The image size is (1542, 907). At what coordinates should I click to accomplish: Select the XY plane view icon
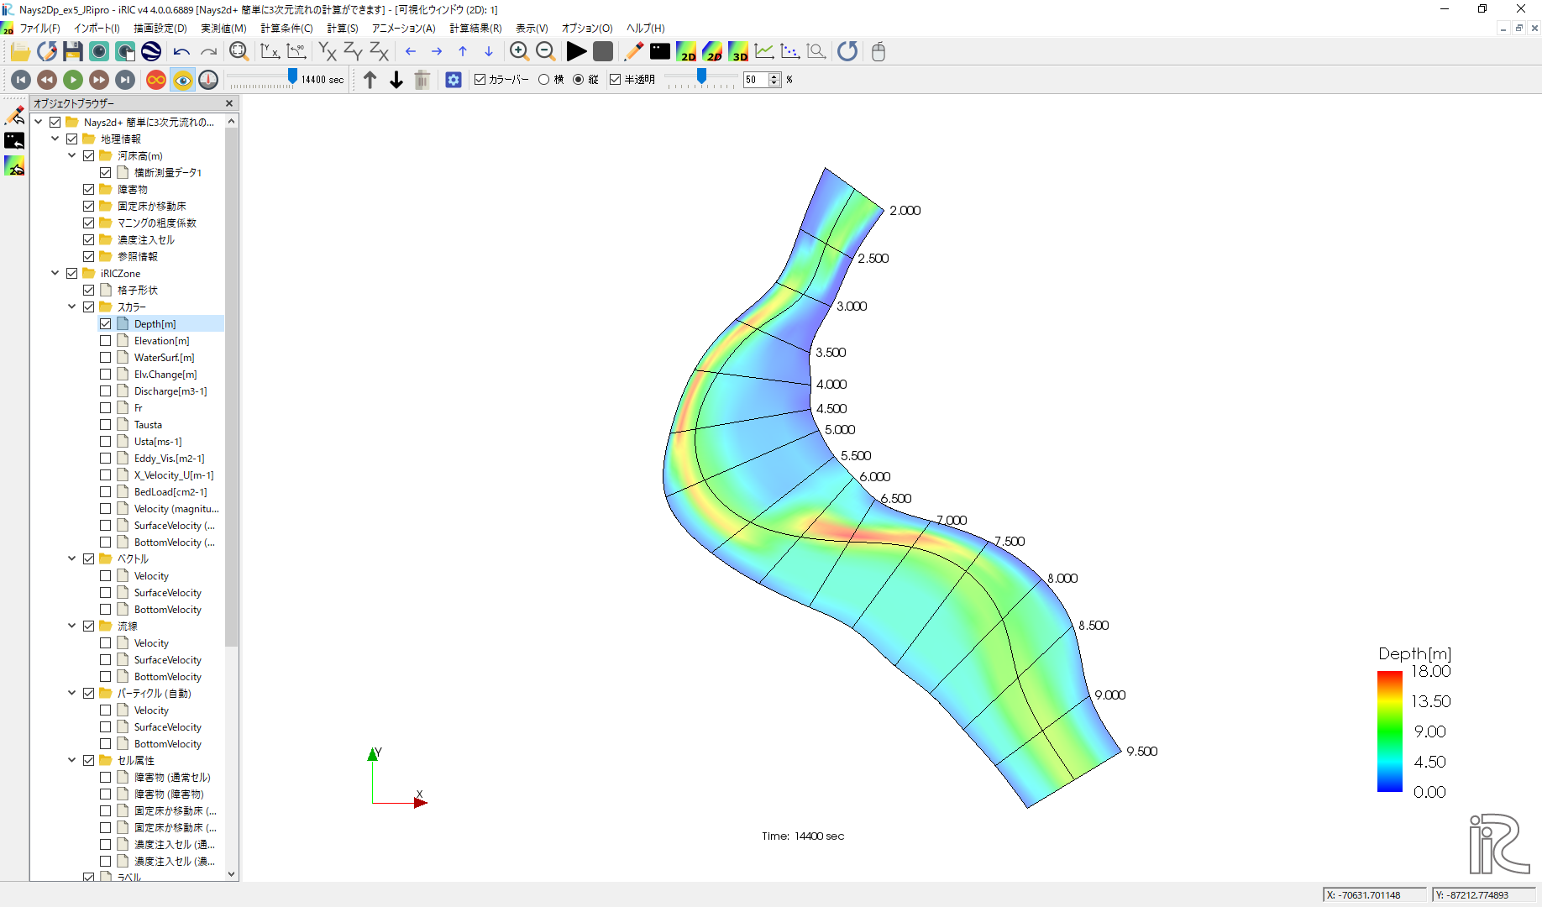tap(328, 51)
